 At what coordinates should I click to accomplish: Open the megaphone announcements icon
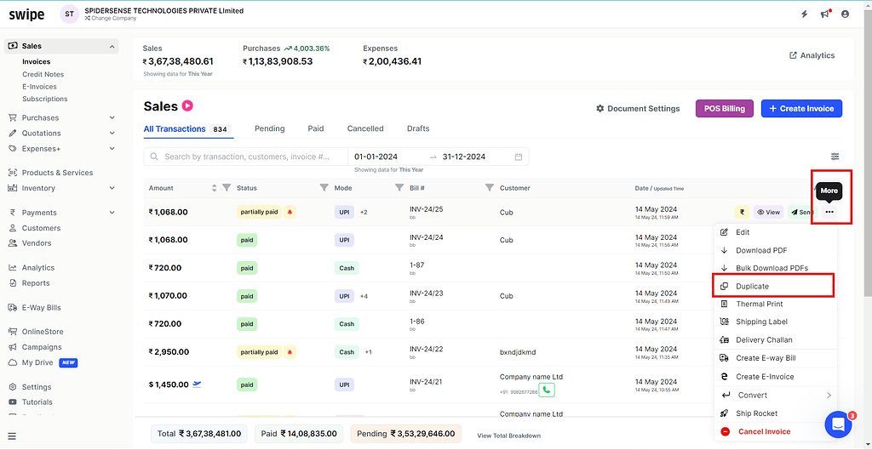pos(825,14)
